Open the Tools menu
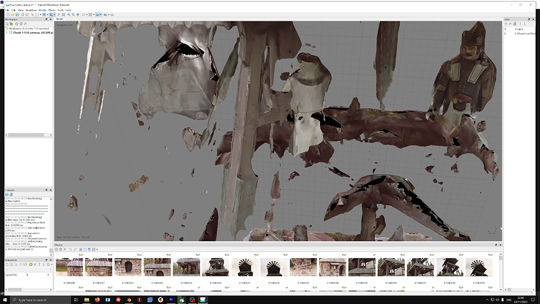Screen dimensions: 540x304 click(60, 10)
